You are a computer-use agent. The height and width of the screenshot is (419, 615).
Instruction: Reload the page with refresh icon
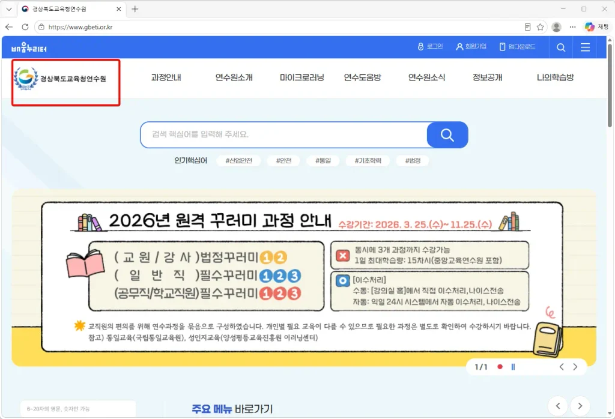point(25,27)
